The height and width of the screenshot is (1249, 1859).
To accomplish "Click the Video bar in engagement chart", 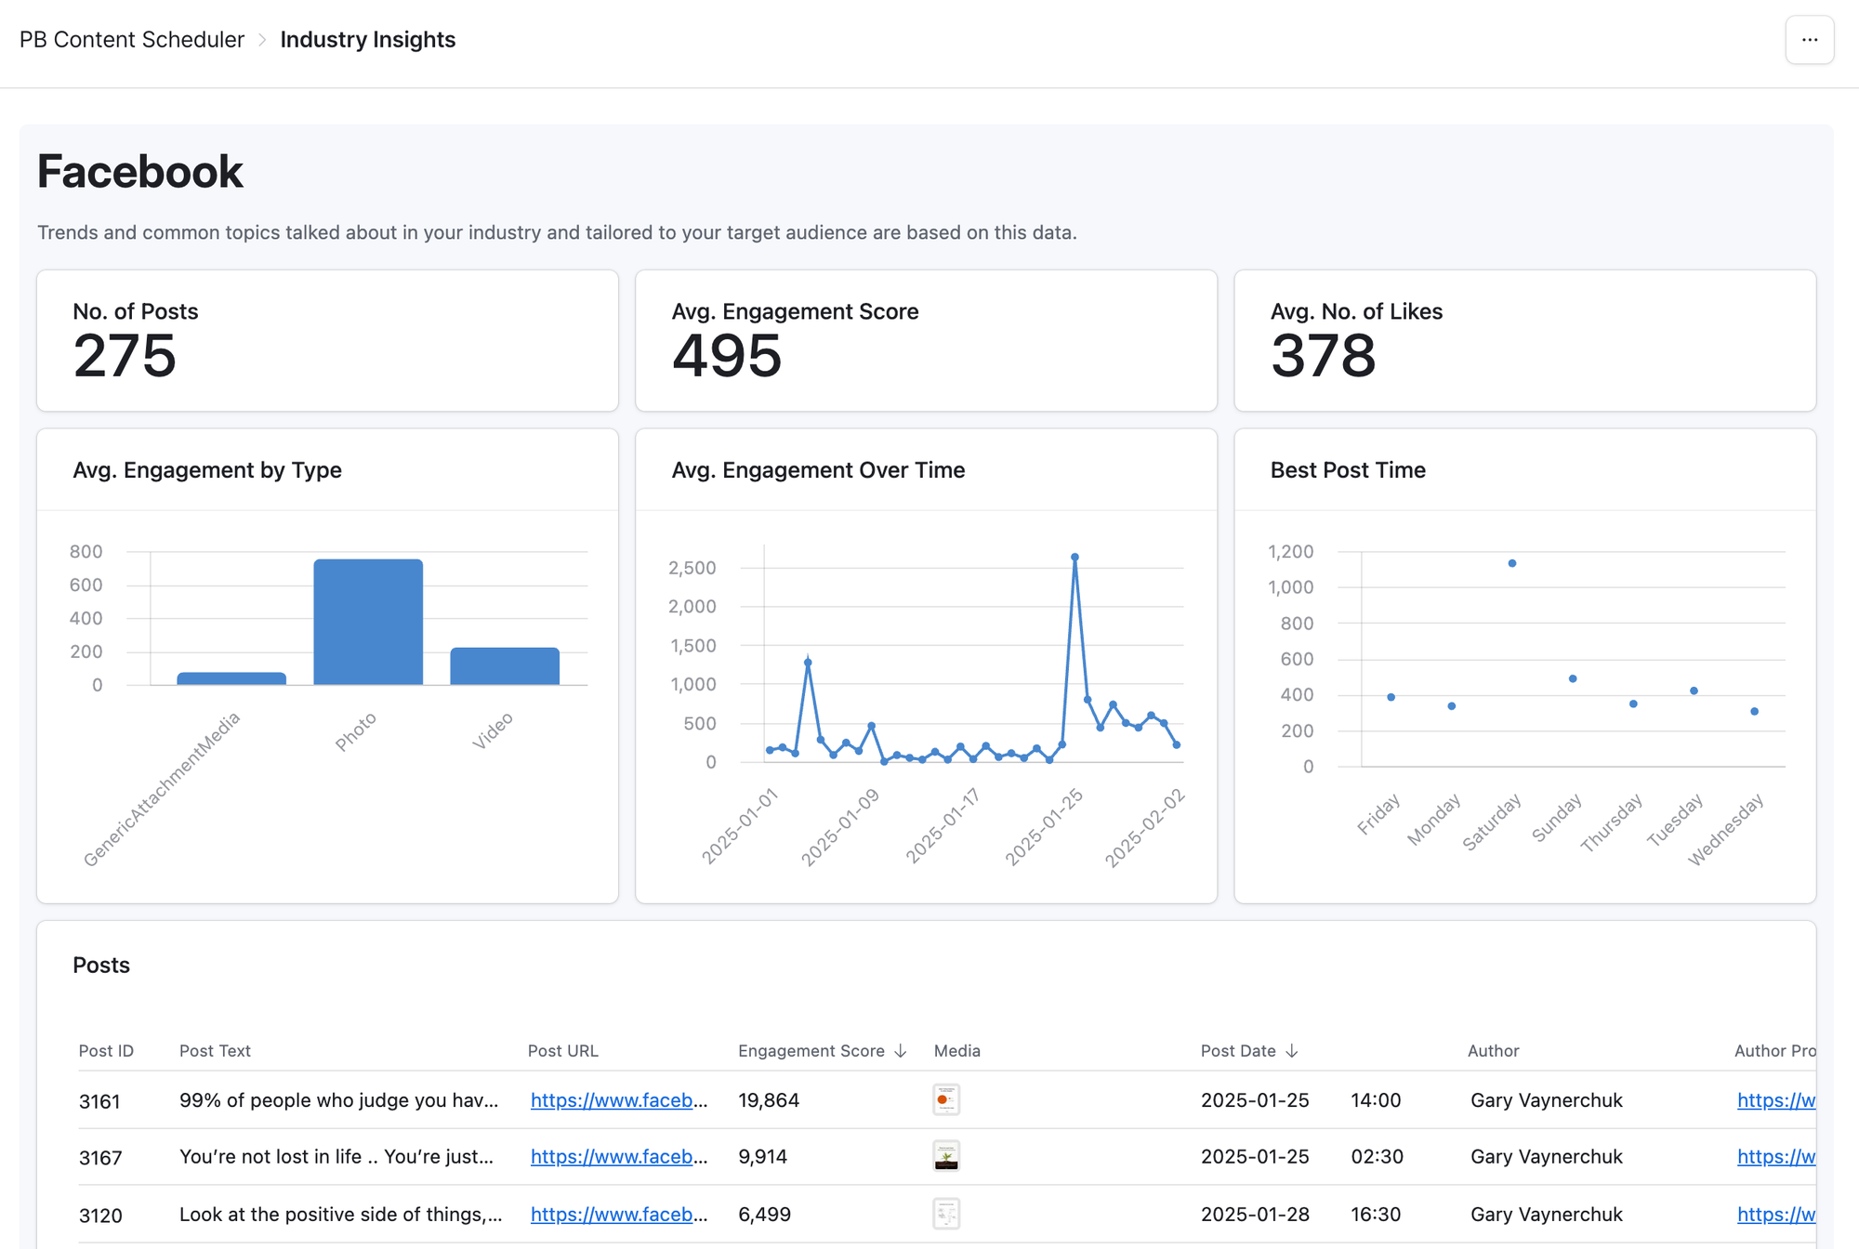I will (x=505, y=666).
